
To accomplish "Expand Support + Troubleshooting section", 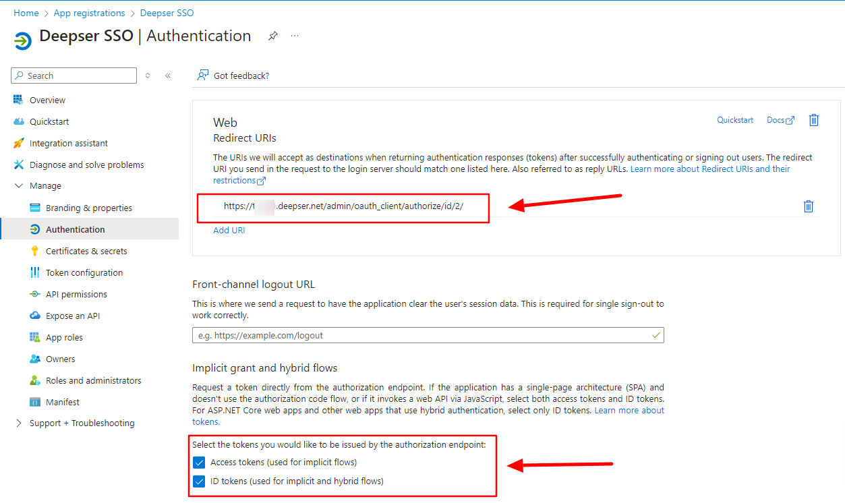I will click(18, 423).
